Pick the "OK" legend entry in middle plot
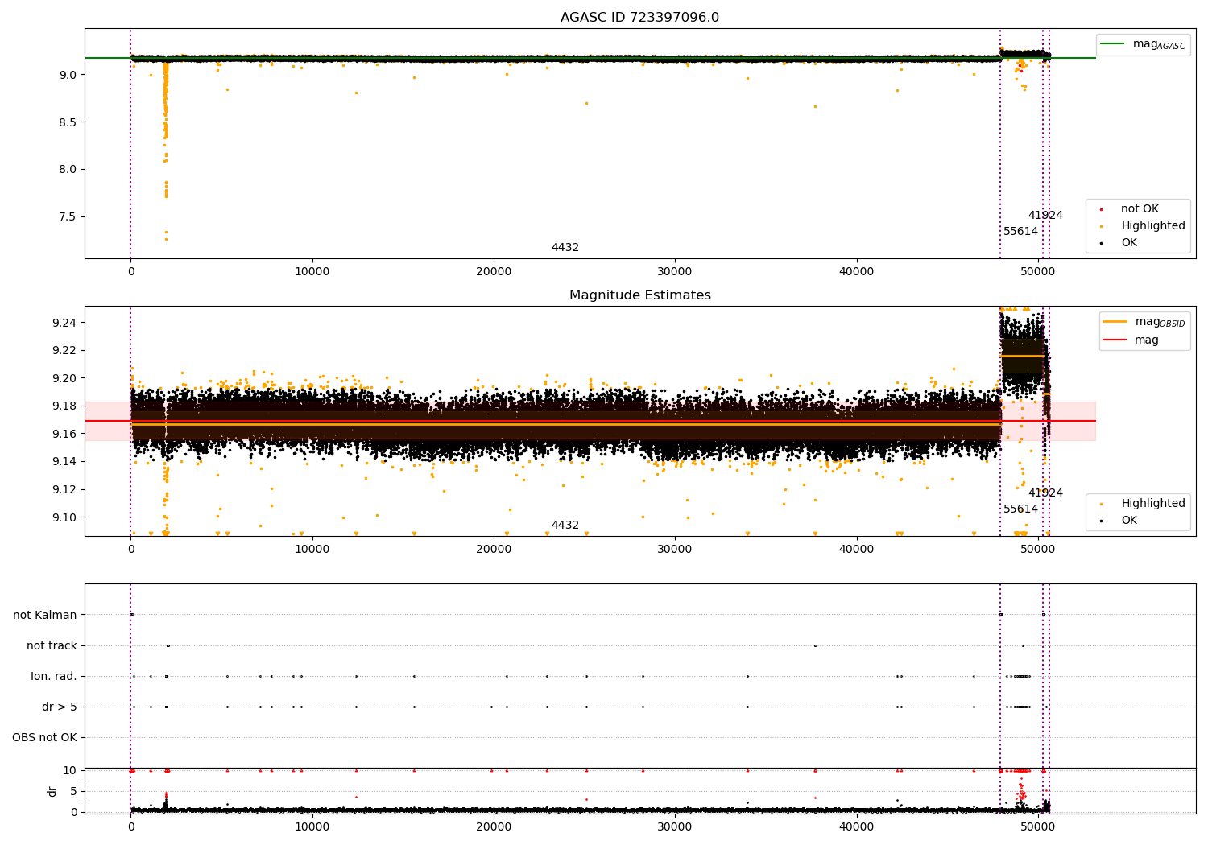 click(x=1129, y=521)
